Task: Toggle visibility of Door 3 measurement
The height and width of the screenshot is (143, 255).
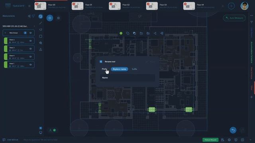Action: [31, 49]
